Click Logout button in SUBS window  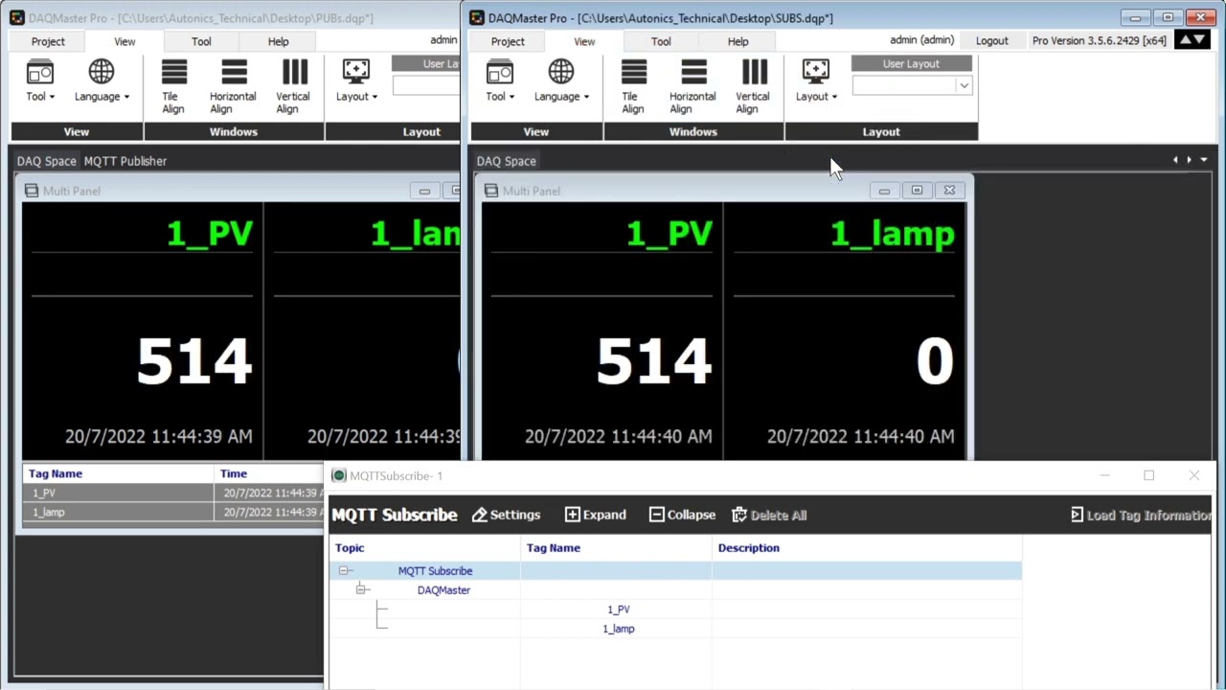991,40
